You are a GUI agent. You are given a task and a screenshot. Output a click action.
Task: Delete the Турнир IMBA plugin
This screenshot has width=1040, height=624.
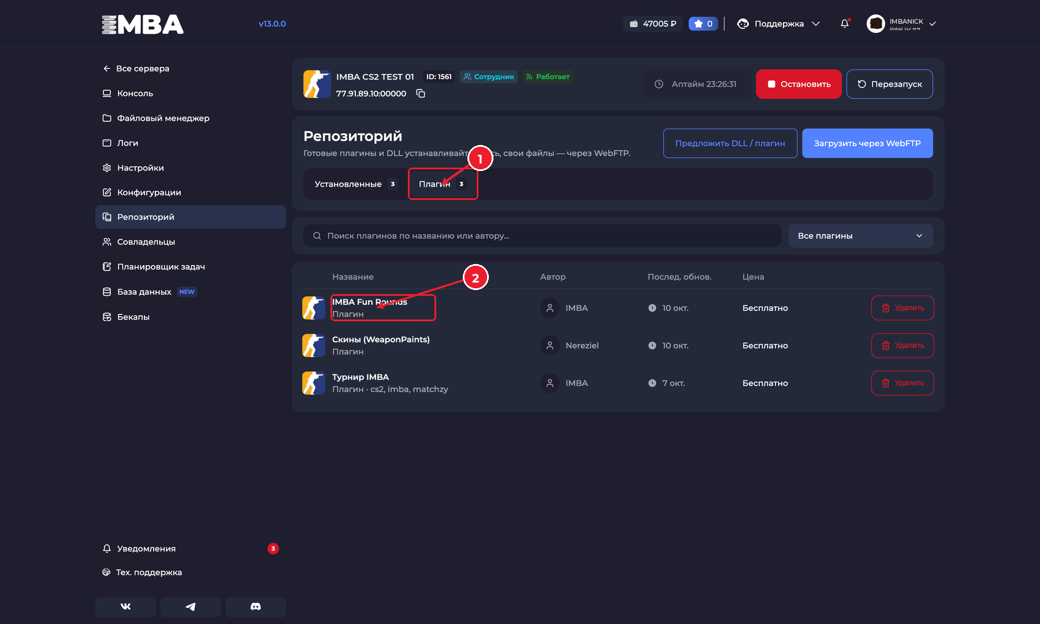pos(902,383)
